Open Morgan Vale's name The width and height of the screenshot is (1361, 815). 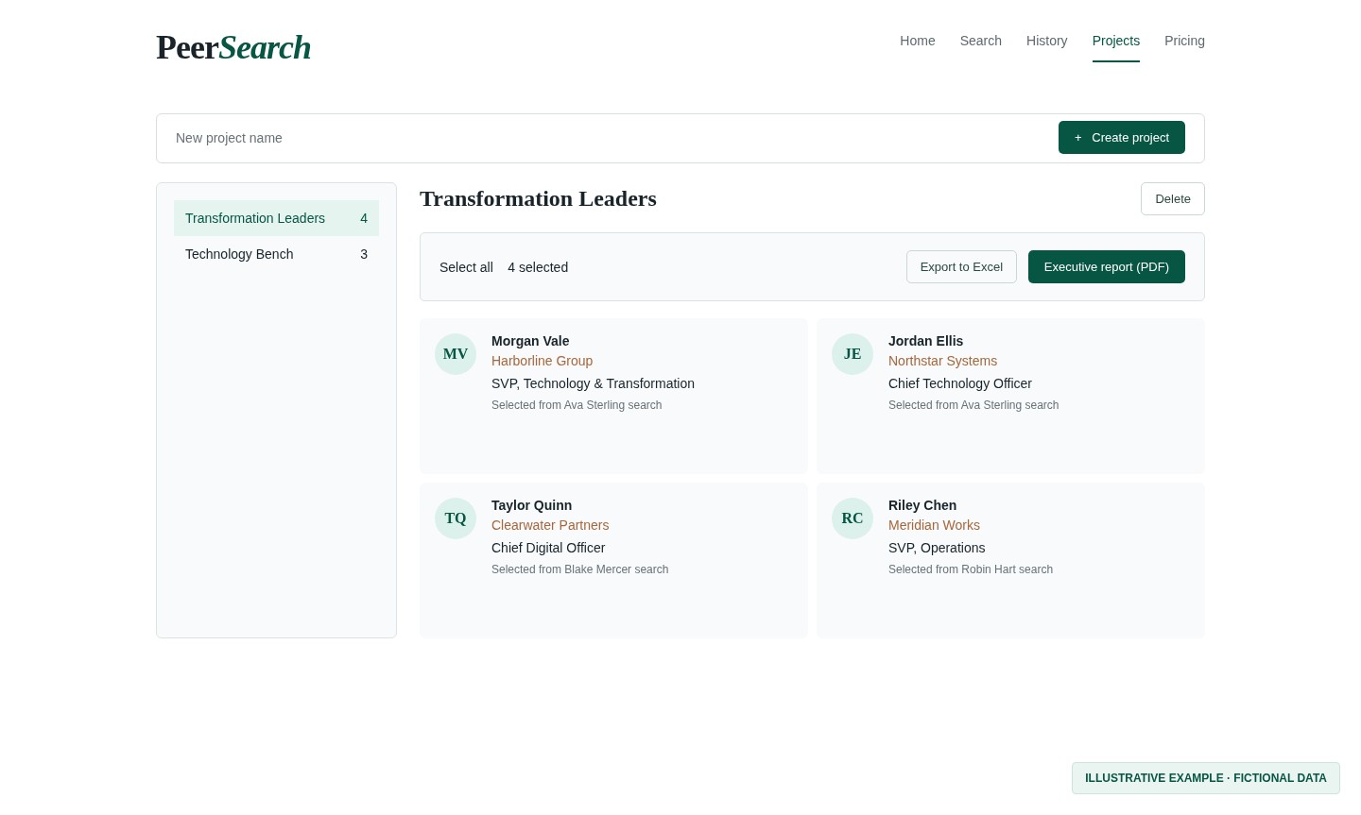(x=530, y=341)
